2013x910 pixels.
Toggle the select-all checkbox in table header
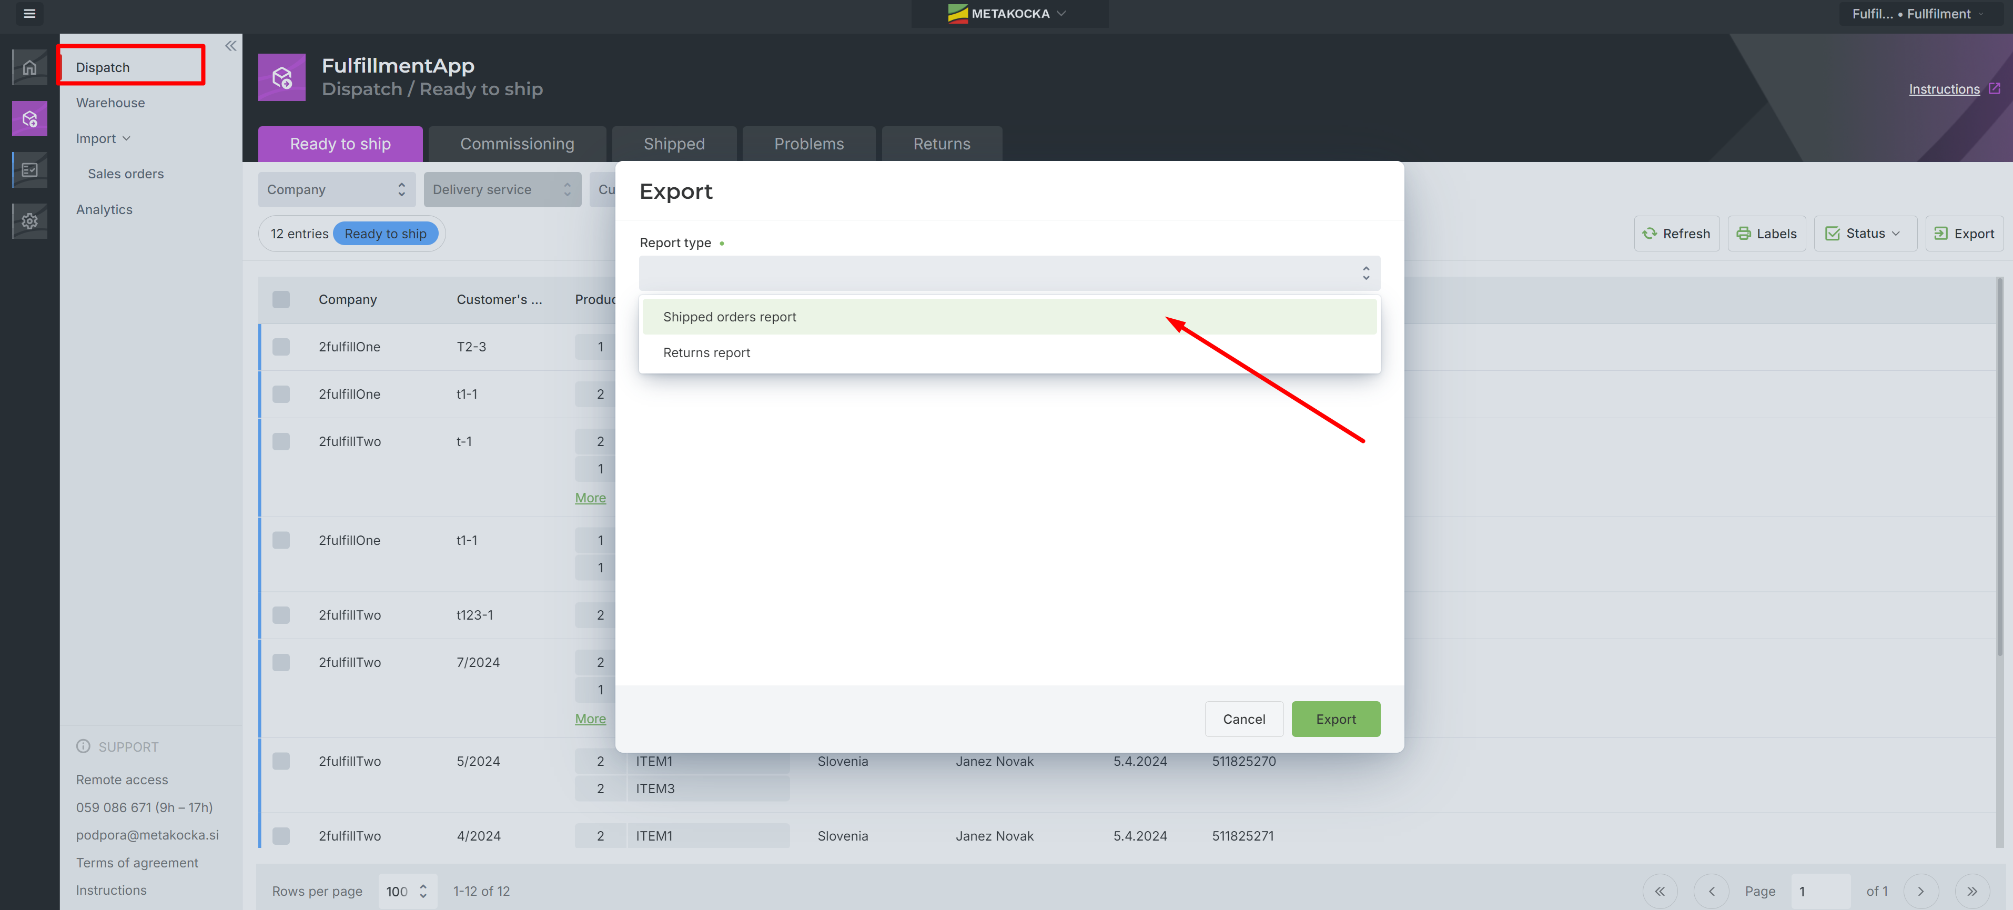(281, 299)
